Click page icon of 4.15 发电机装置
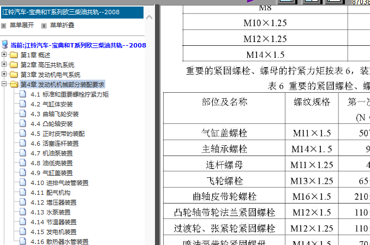The height and width of the screenshot is (245, 370). 23,231
